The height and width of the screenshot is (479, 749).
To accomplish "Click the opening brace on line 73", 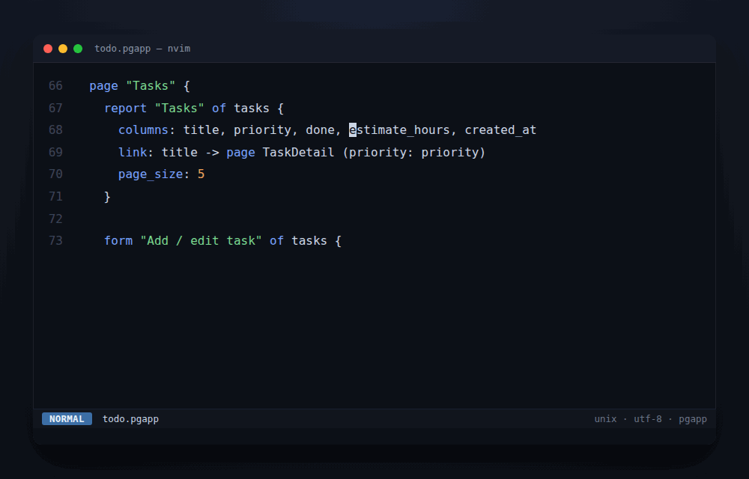I will (339, 240).
